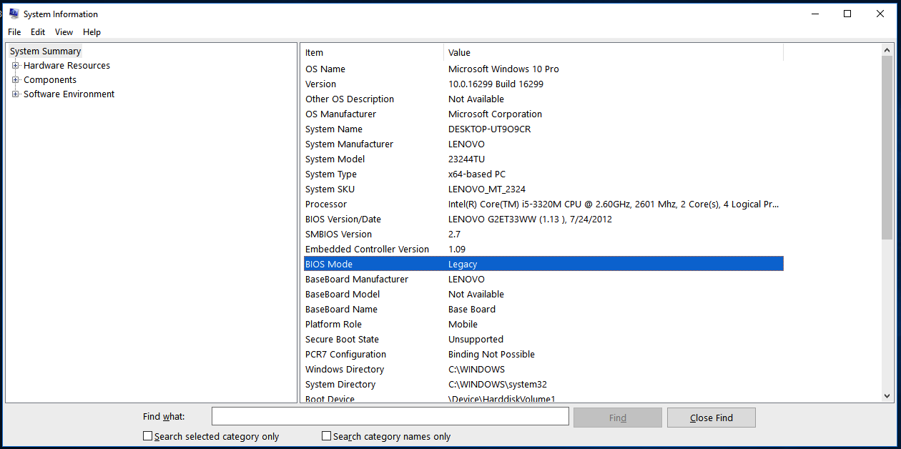Screen dimensions: 901x449
Task: Expand the Components tree node
Action: 16,80
